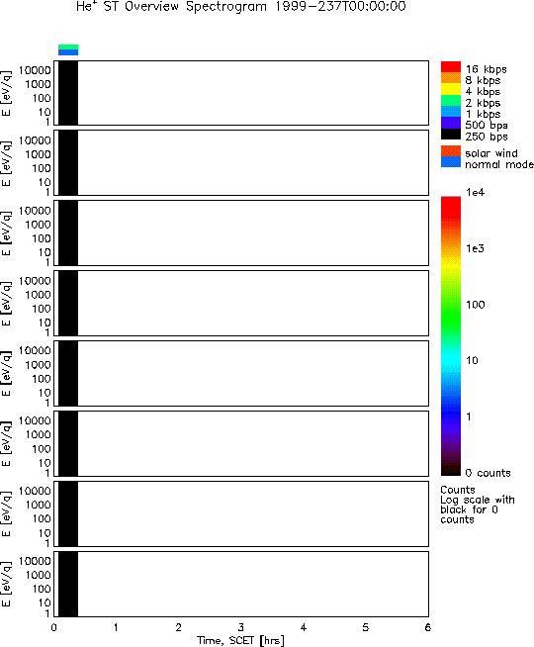This screenshot has height=647, width=534.
Task: Click the green telemetry-rate strip above the panels
Action: click(68, 47)
